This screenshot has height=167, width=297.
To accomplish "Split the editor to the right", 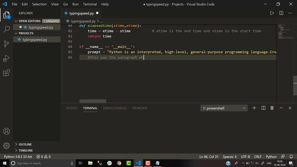I will [x=281, y=13].
